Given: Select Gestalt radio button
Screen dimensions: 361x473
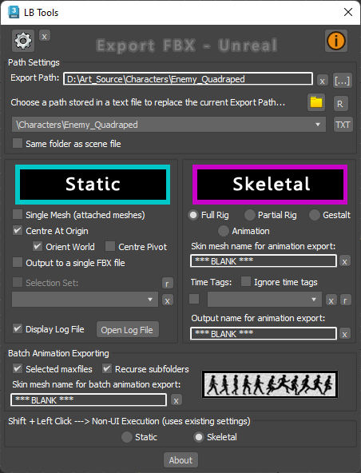Looking at the screenshot, I should point(315,215).
